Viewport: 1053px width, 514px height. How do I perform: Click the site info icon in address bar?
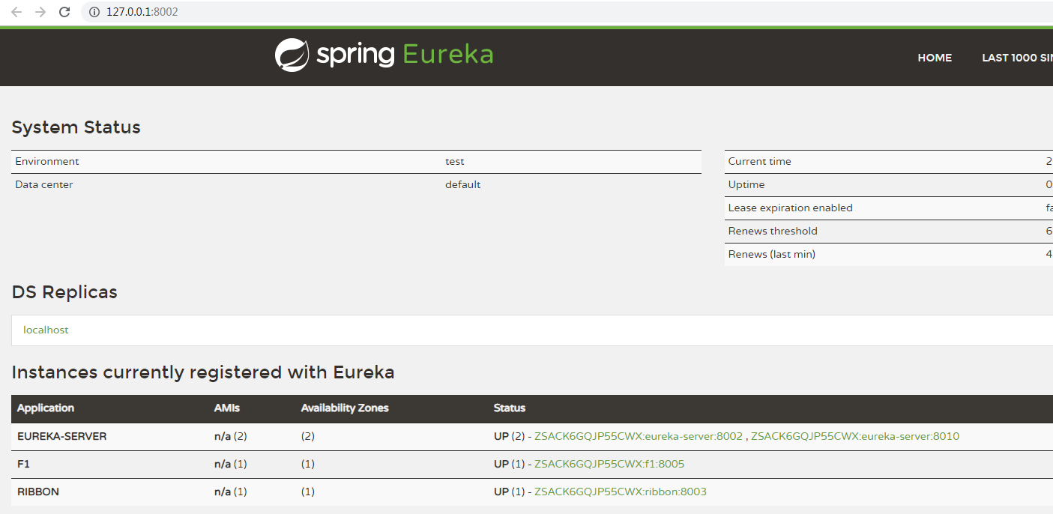pos(94,12)
